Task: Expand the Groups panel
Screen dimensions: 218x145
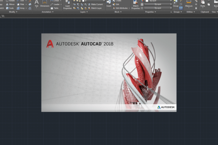Action: [178, 12]
